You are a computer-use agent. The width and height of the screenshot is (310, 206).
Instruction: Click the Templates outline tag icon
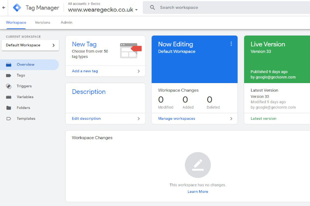(9, 119)
